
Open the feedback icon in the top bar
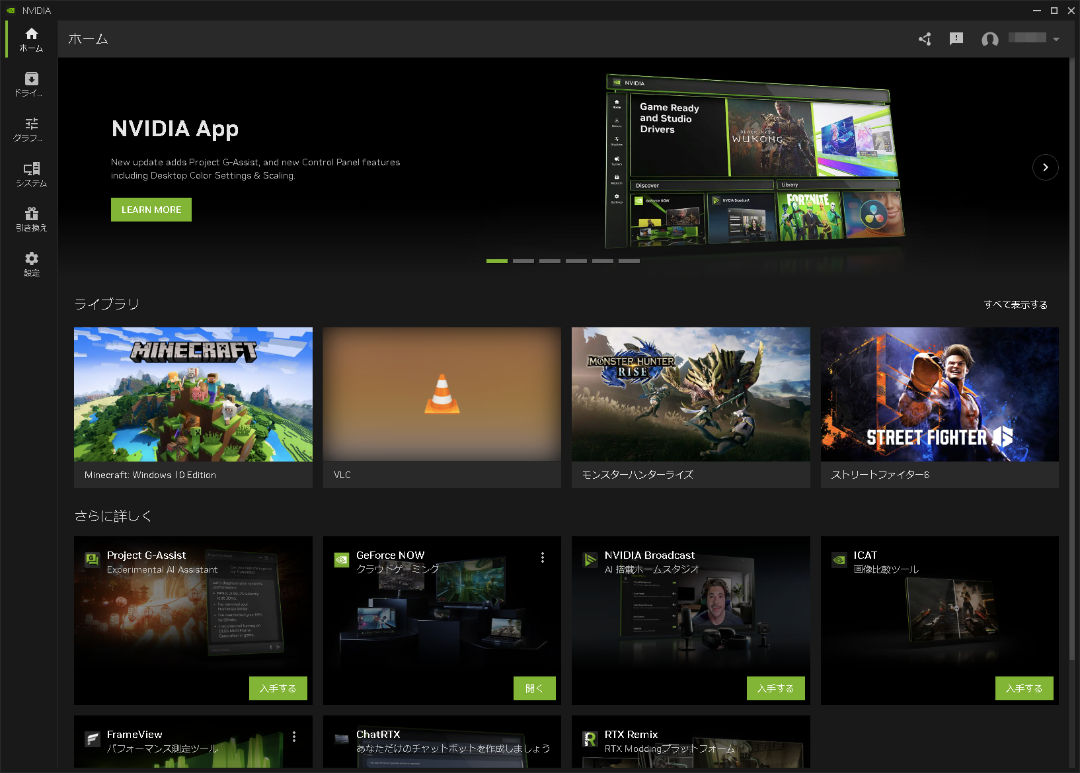[x=956, y=39]
